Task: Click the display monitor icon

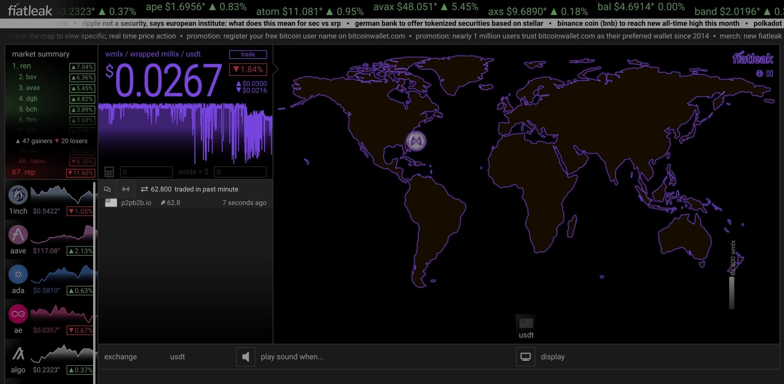Action: [526, 357]
